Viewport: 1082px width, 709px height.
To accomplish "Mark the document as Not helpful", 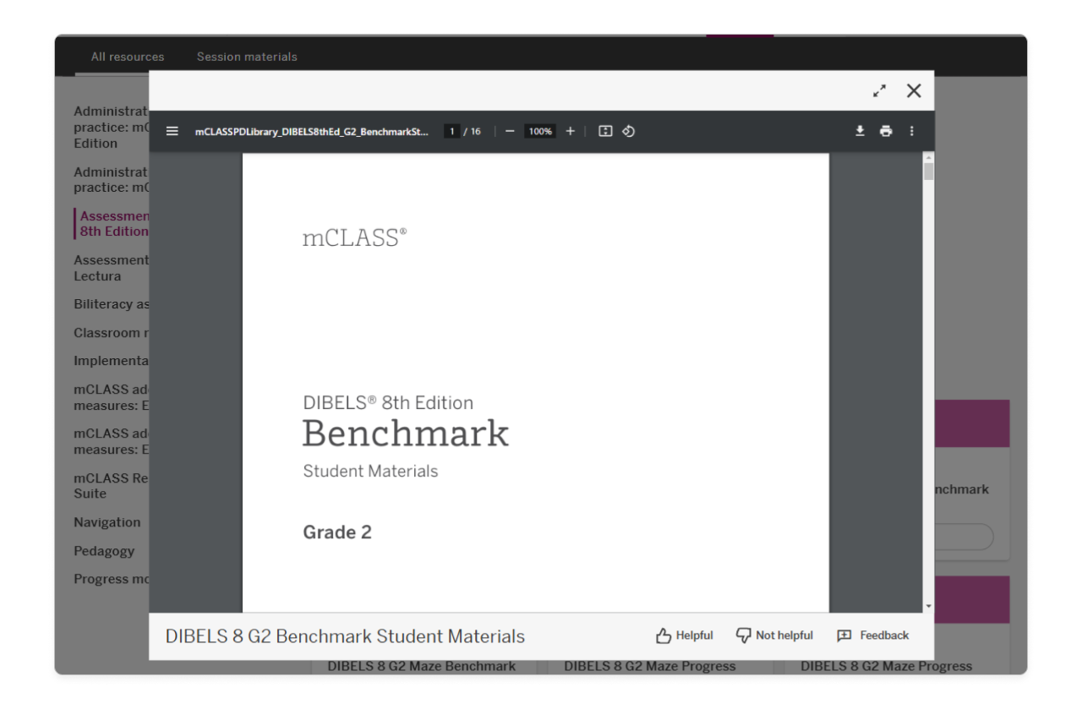I will pyautogui.click(x=773, y=635).
